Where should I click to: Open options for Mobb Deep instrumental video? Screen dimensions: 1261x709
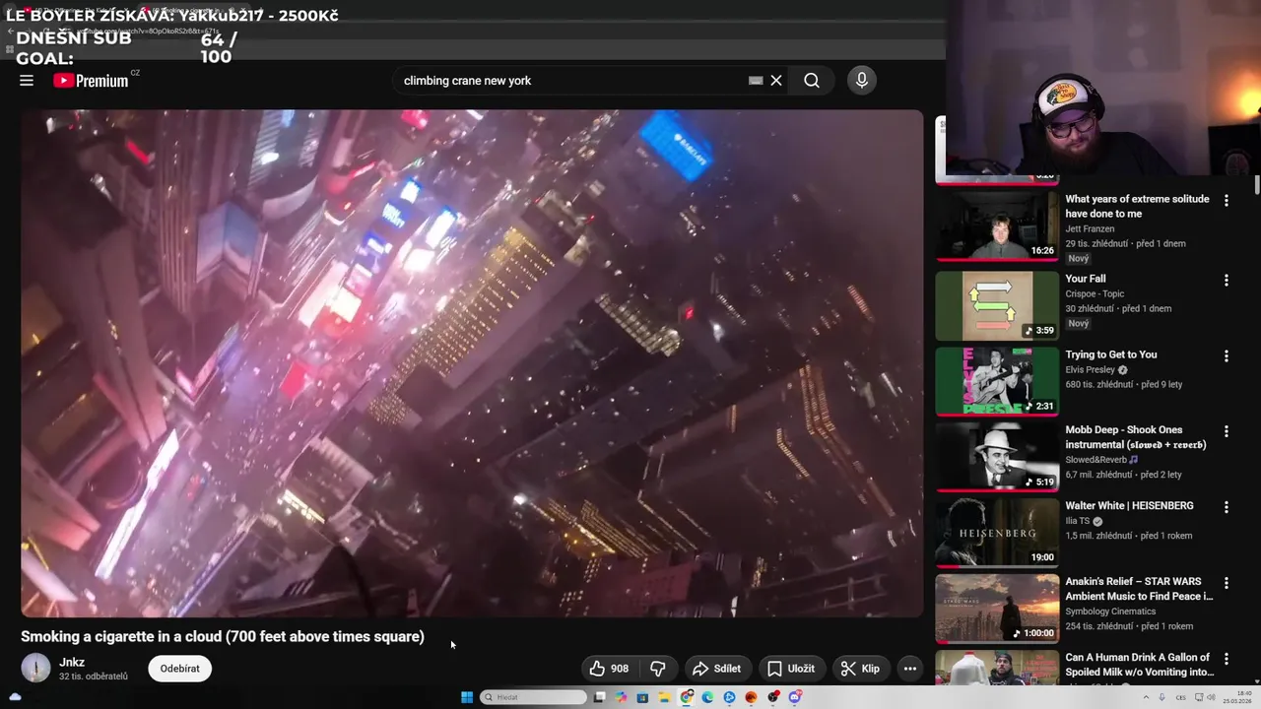[x=1227, y=431]
